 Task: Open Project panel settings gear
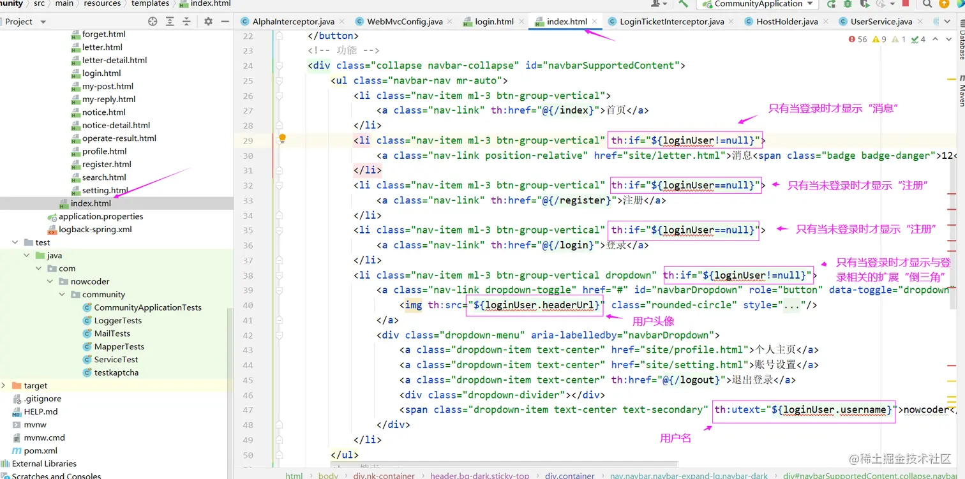click(x=208, y=21)
